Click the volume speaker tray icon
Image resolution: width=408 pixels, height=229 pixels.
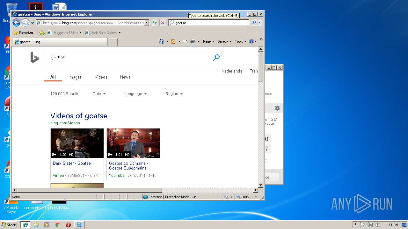click(x=378, y=225)
